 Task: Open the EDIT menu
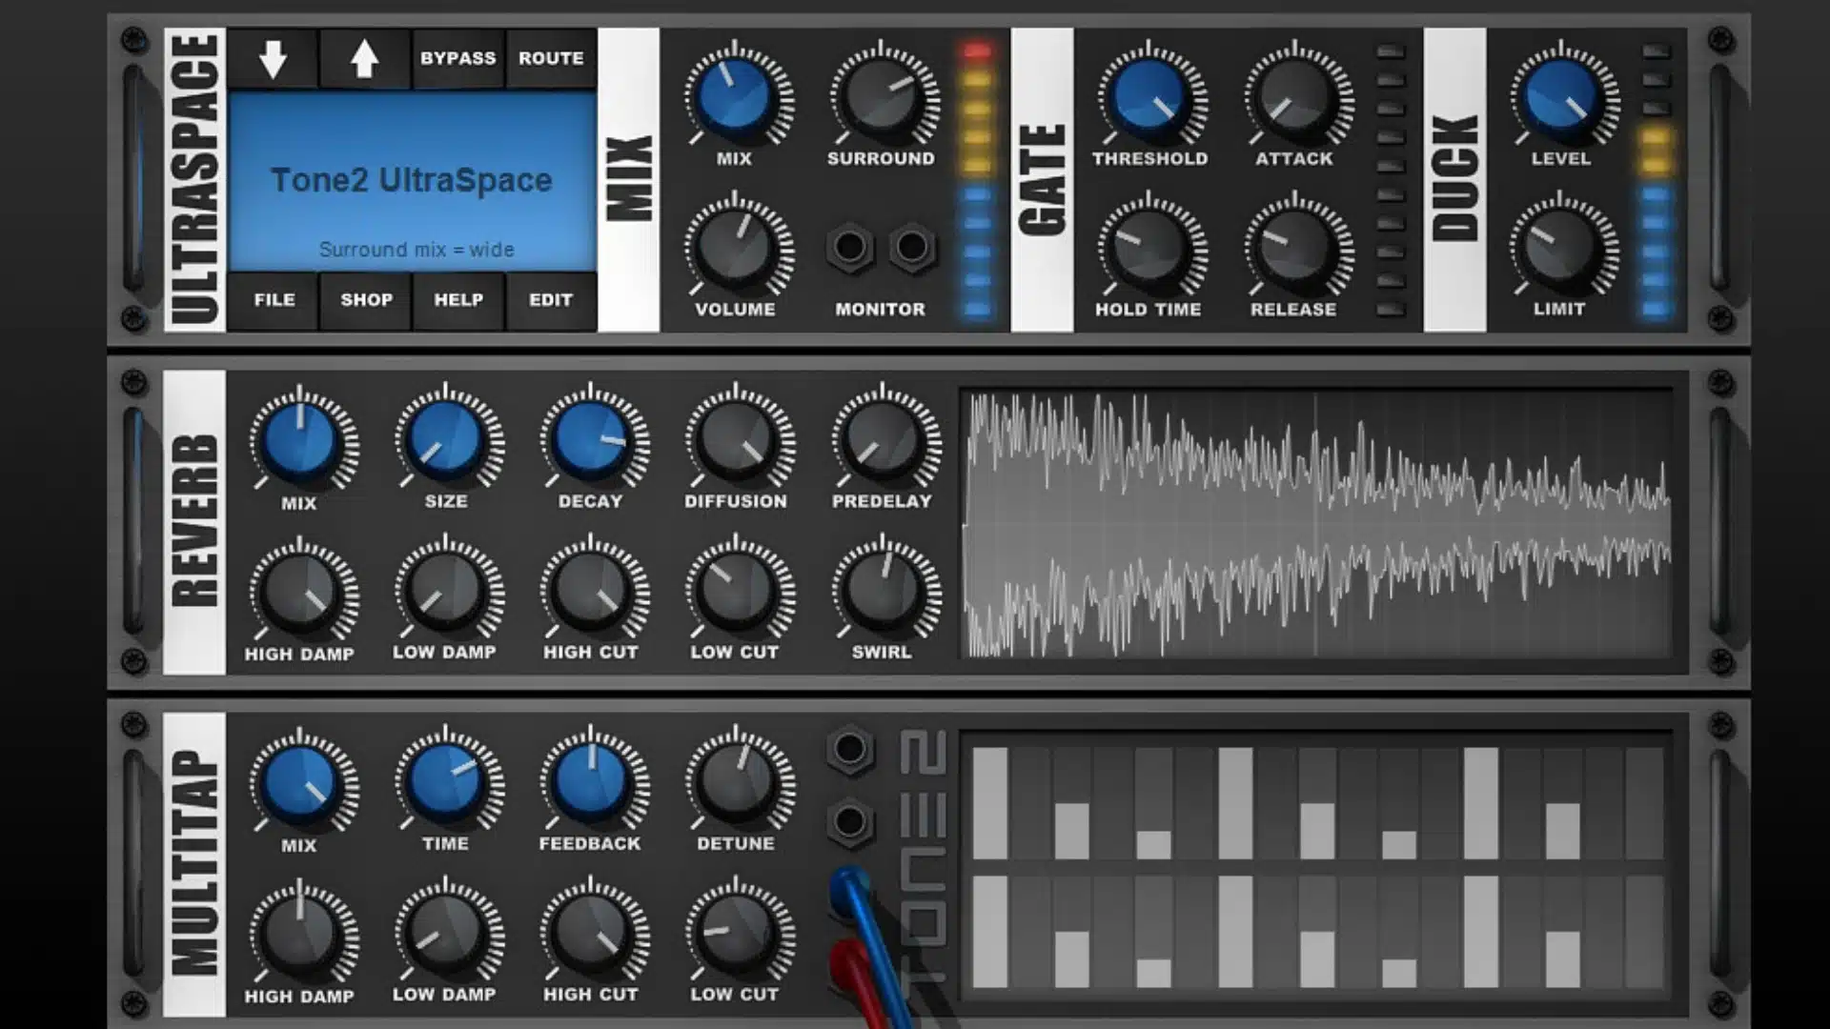(x=551, y=300)
